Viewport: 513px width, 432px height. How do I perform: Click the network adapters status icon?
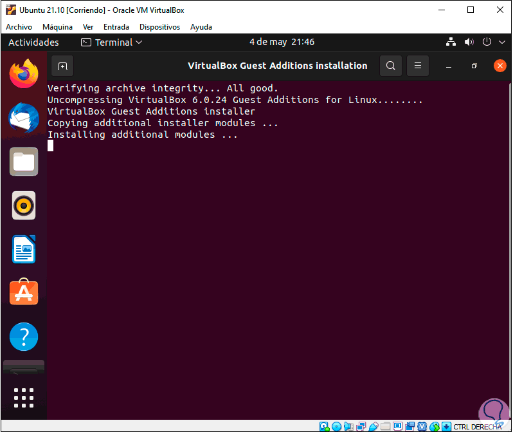point(361,426)
